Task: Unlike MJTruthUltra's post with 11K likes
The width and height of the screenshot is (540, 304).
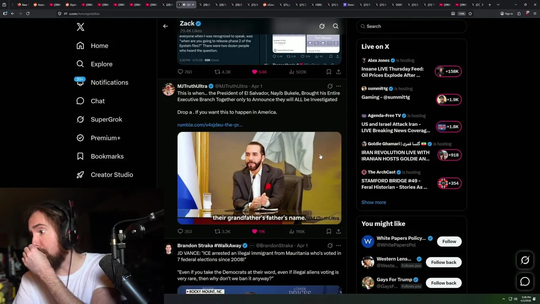Action: coord(258,231)
